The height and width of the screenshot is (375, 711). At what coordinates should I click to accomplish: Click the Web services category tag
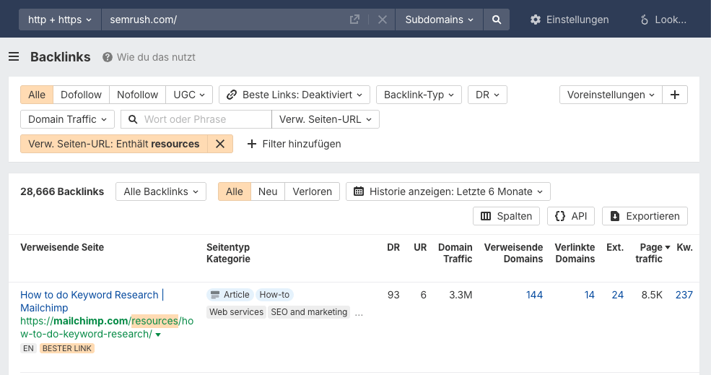coord(236,312)
